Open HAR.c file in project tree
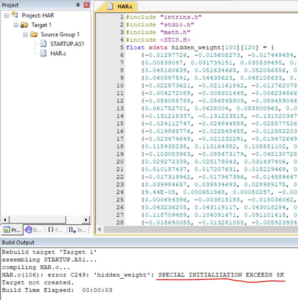Viewport: 298px width, 300px height. 58,53
